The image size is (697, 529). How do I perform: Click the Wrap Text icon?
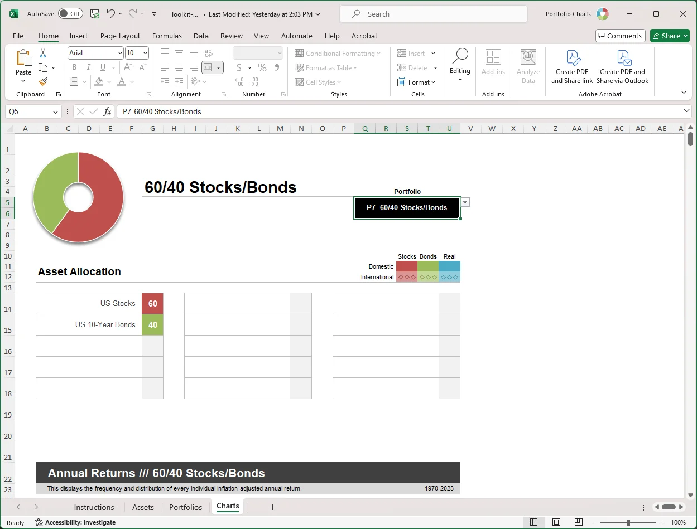point(208,53)
